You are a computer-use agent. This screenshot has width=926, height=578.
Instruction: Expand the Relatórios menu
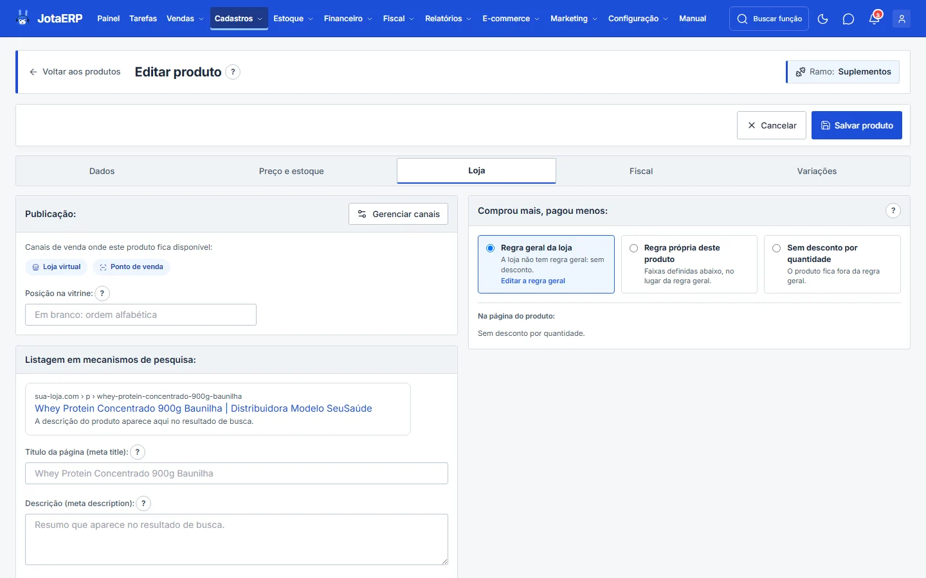click(x=448, y=19)
